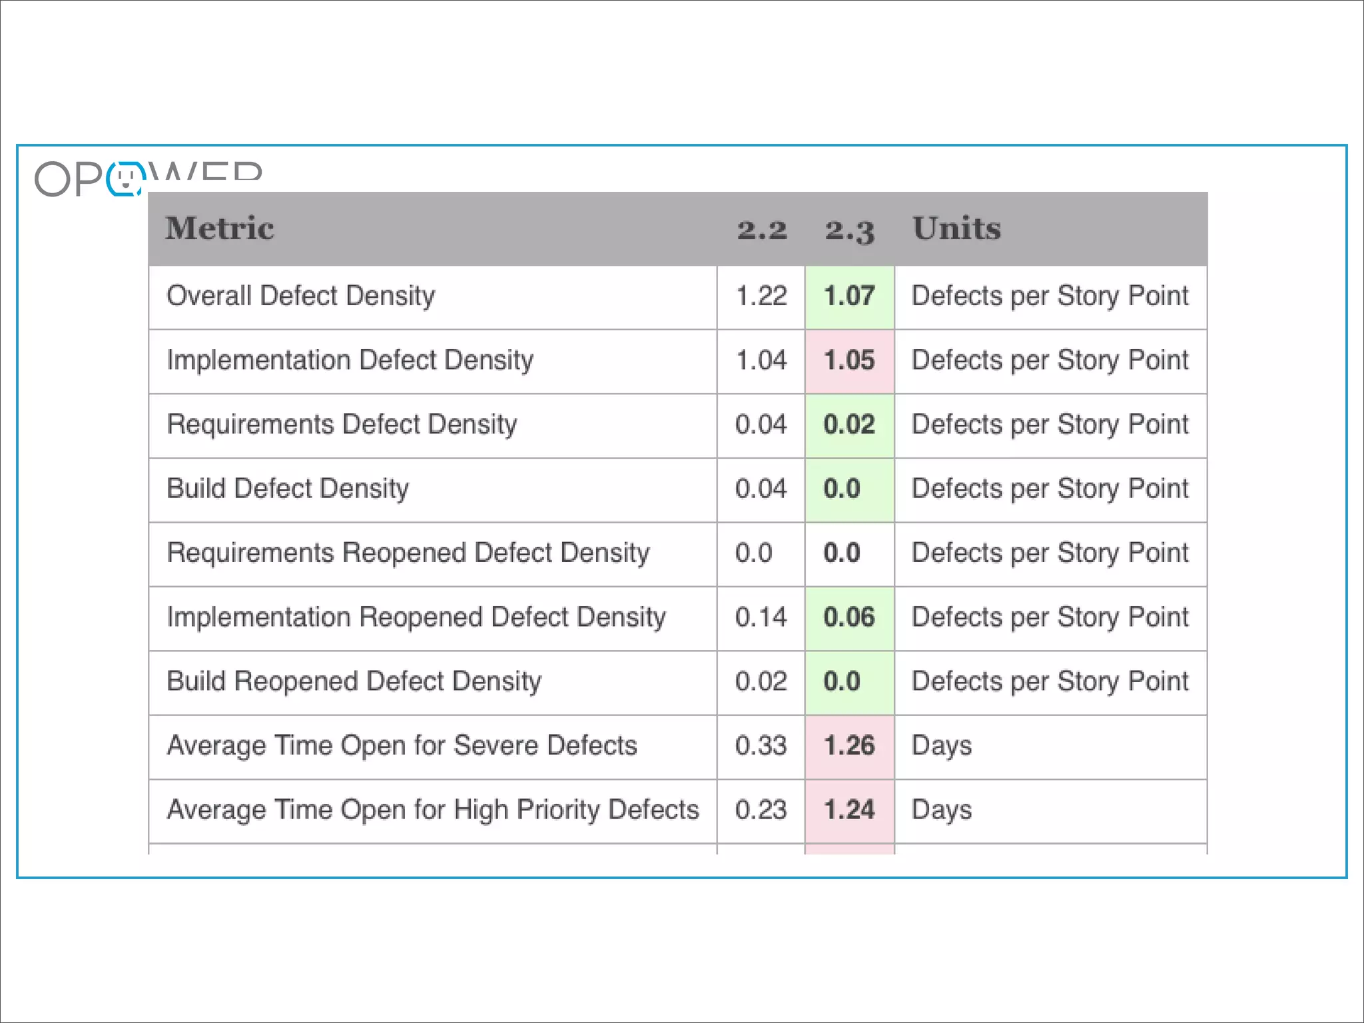
Task: Click the Units column header
Action: point(956,228)
